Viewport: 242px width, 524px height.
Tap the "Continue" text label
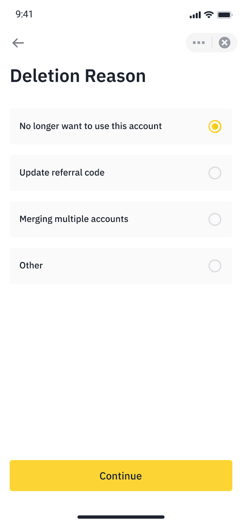coord(121,476)
